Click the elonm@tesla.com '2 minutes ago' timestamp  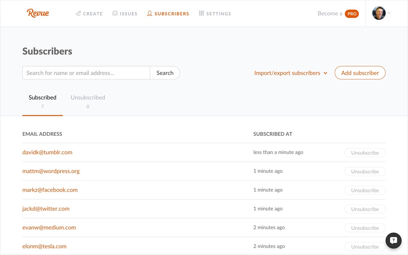click(x=269, y=246)
